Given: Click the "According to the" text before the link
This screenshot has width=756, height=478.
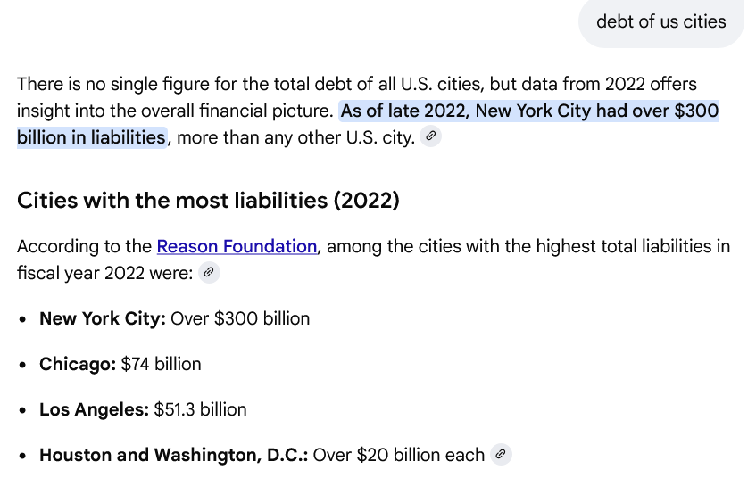Looking at the screenshot, I should pos(84,246).
